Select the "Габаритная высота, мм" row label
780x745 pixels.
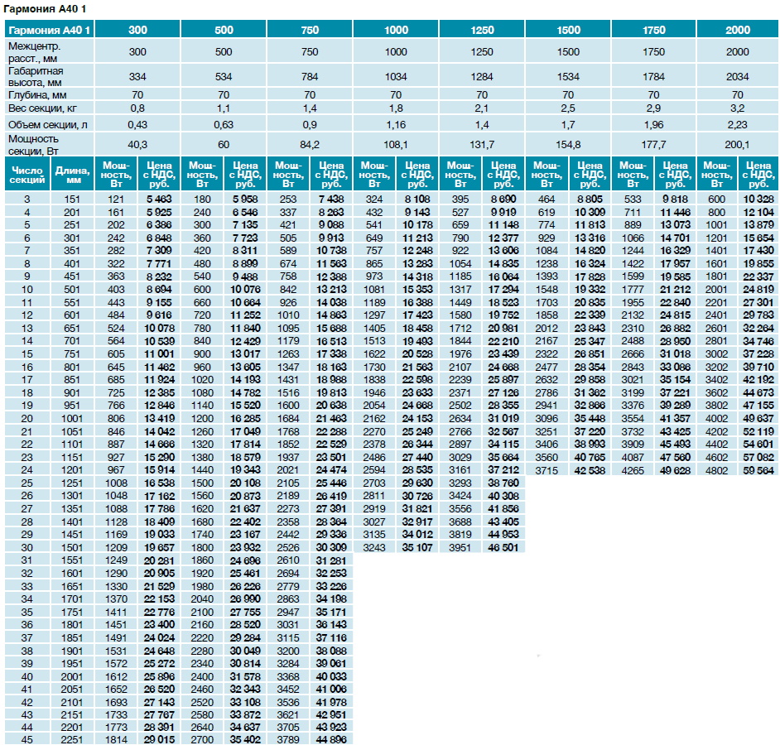pos(36,77)
